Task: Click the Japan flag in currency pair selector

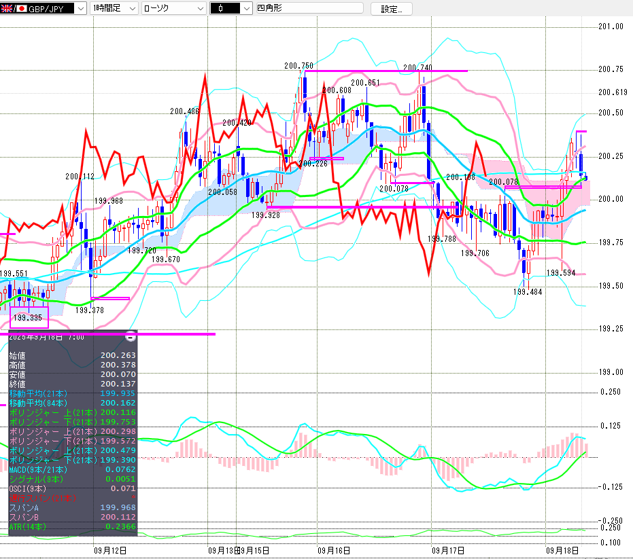Action: [21, 8]
